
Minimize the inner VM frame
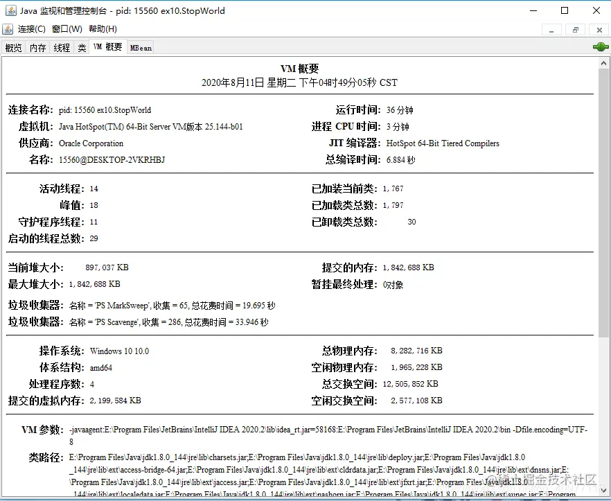click(551, 30)
